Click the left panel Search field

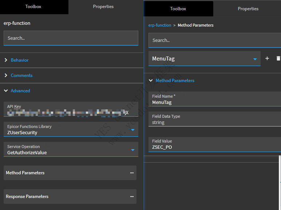[x=71, y=38]
